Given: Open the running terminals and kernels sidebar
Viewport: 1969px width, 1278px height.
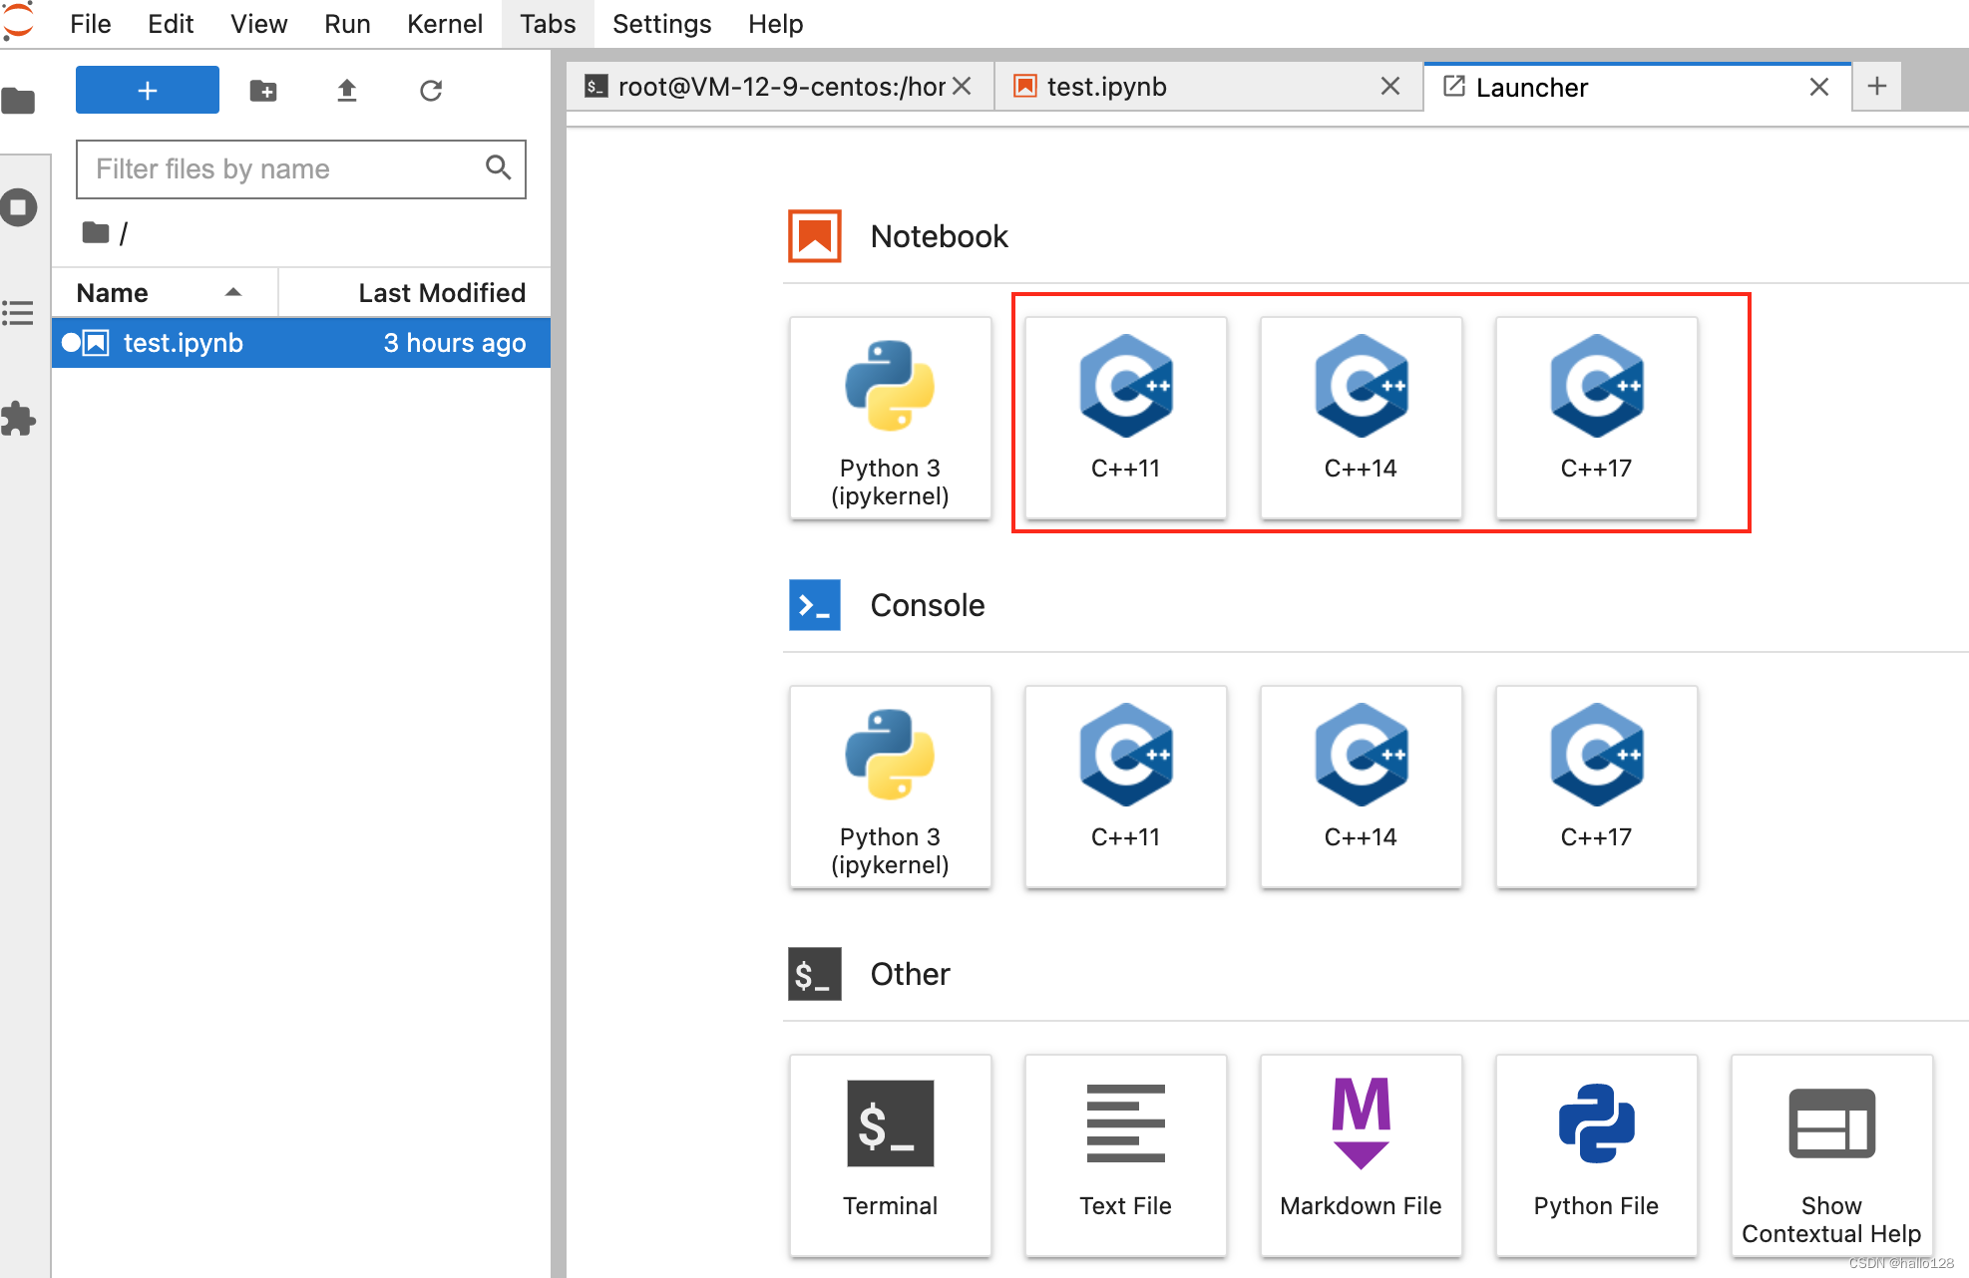Looking at the screenshot, I should click(x=19, y=207).
